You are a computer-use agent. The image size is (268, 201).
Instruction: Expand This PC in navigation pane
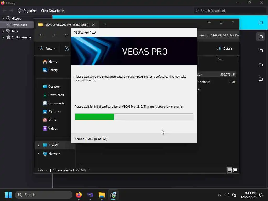point(38,145)
